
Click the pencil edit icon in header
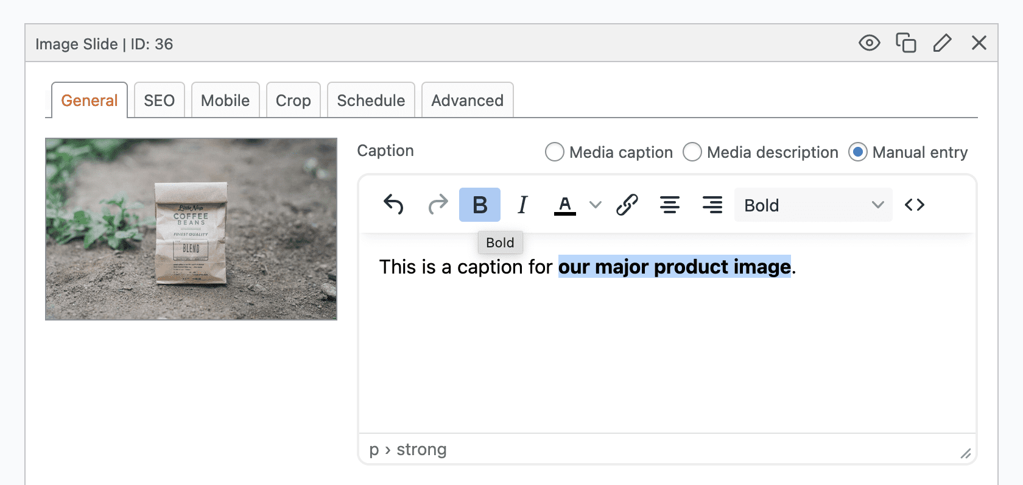pyautogui.click(x=942, y=43)
